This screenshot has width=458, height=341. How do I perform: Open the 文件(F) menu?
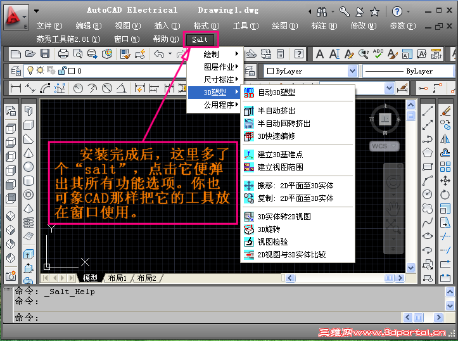click(49, 26)
